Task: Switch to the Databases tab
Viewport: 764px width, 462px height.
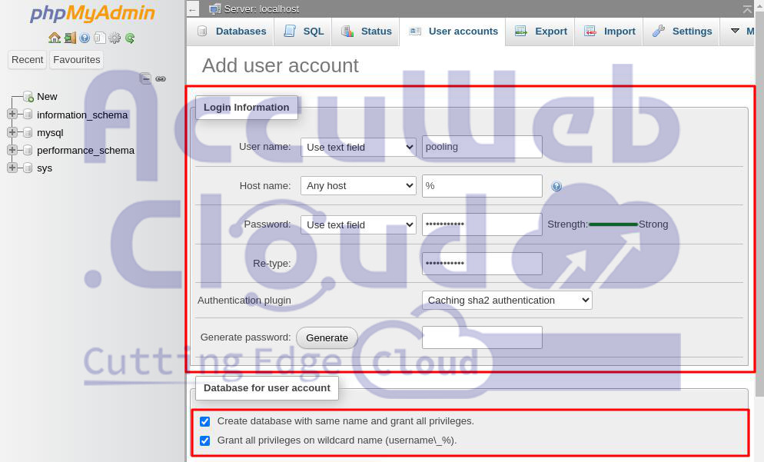Action: click(231, 32)
